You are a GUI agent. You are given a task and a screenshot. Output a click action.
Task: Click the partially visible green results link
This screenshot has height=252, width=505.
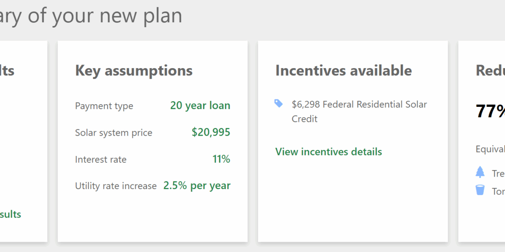pos(11,215)
